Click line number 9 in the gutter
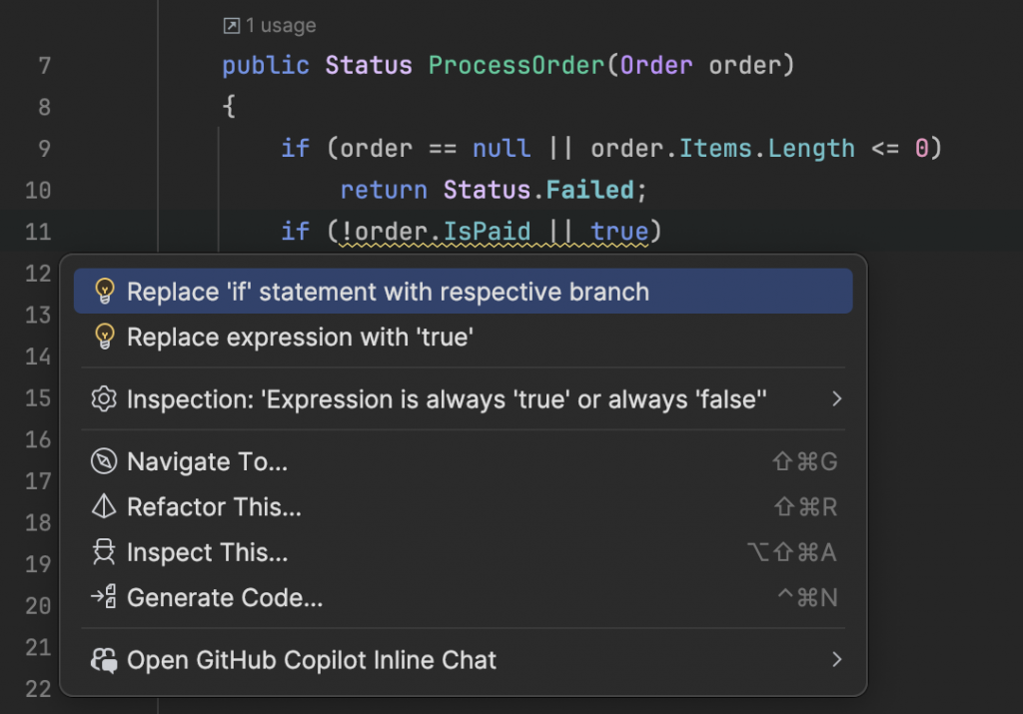 click(43, 149)
